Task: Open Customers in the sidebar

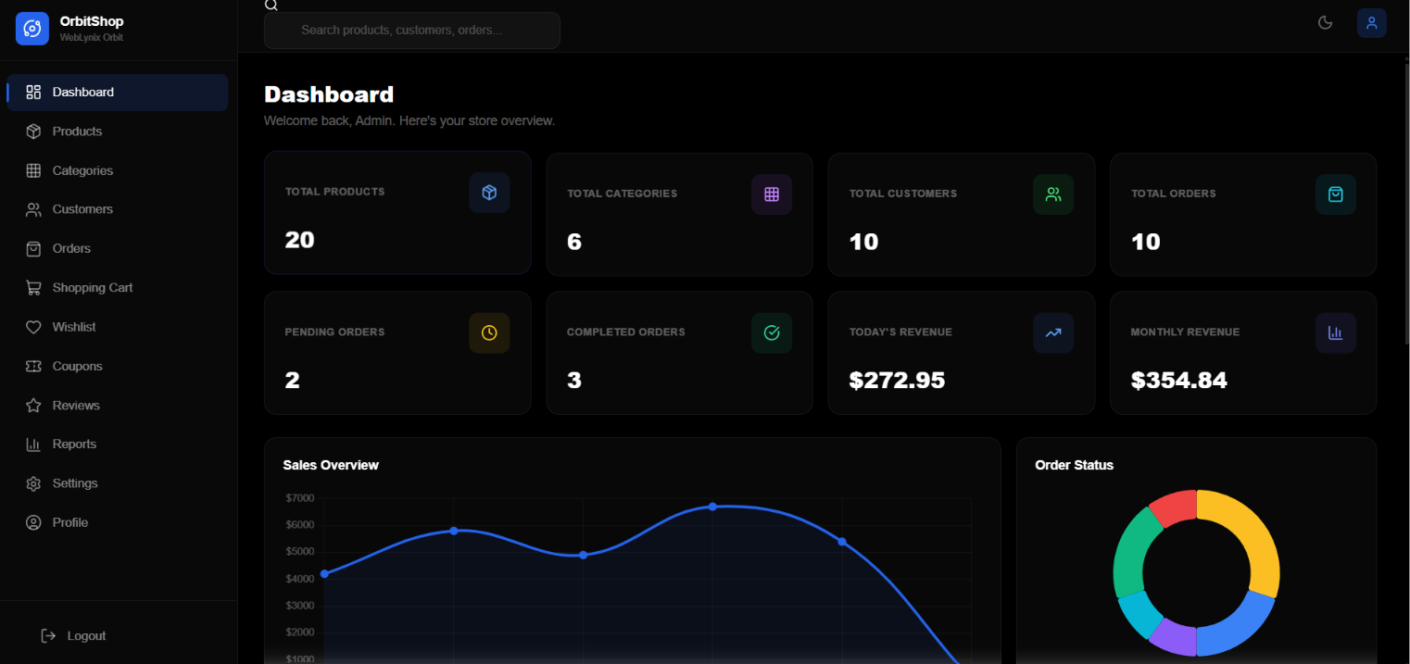Action: [118, 209]
